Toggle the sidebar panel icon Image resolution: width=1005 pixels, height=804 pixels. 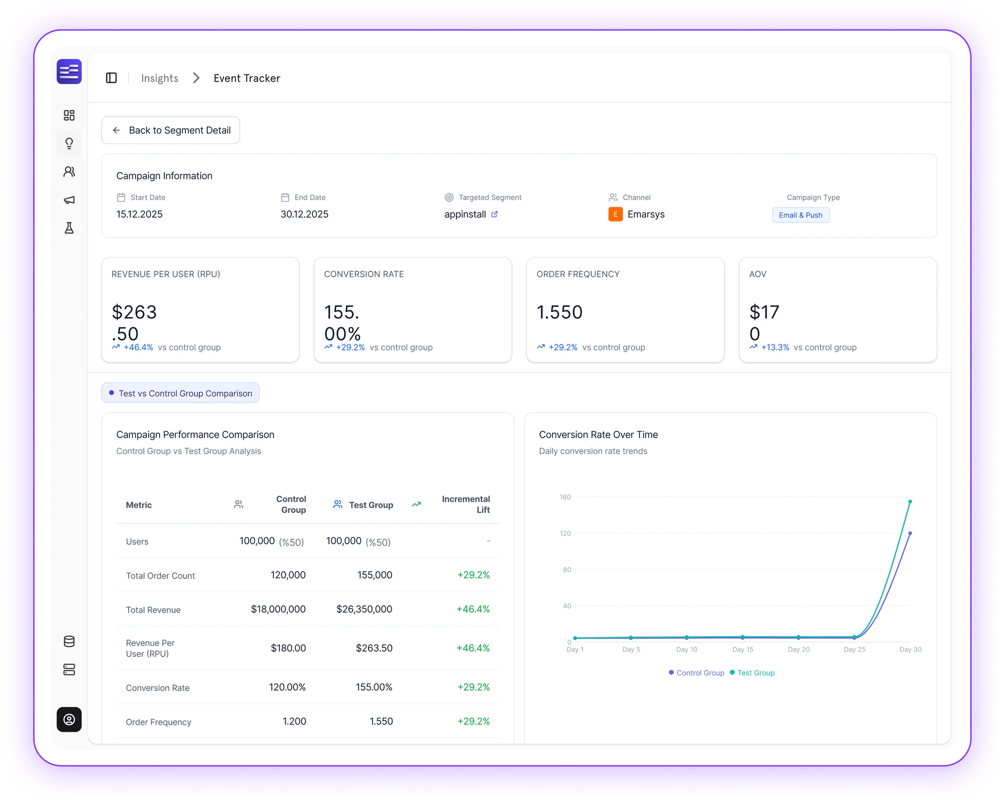111,78
